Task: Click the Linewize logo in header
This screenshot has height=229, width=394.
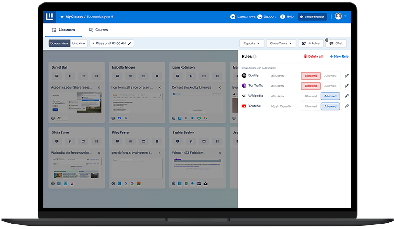Action: click(49, 17)
